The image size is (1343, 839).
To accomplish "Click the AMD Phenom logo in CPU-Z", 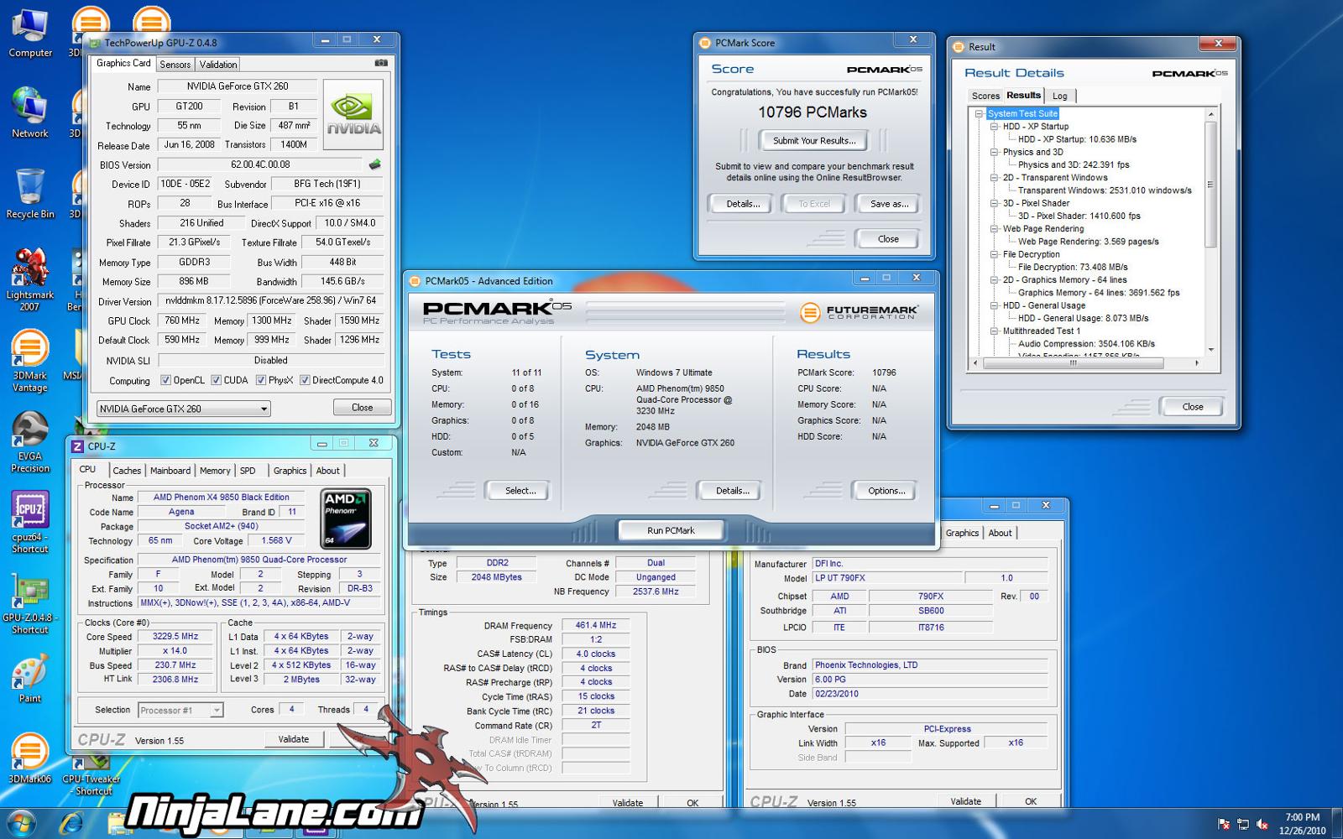I will tap(347, 519).
